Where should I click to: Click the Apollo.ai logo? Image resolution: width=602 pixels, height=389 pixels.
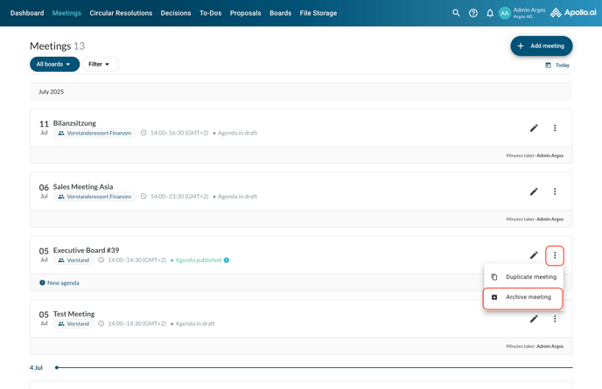(573, 13)
